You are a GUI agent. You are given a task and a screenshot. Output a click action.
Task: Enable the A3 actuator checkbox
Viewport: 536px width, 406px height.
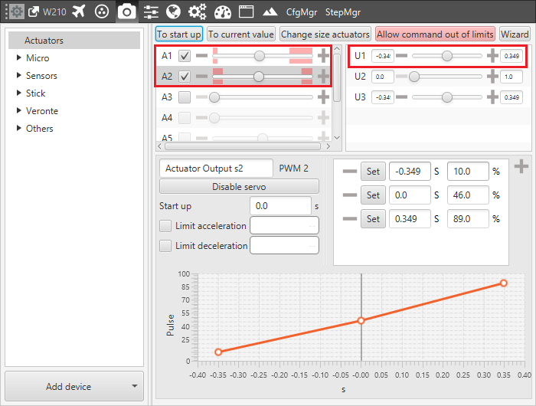(x=185, y=97)
